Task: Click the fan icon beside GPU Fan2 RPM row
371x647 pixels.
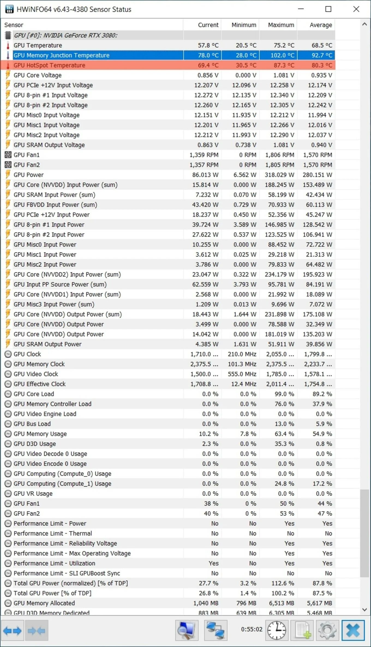Action: 8,165
